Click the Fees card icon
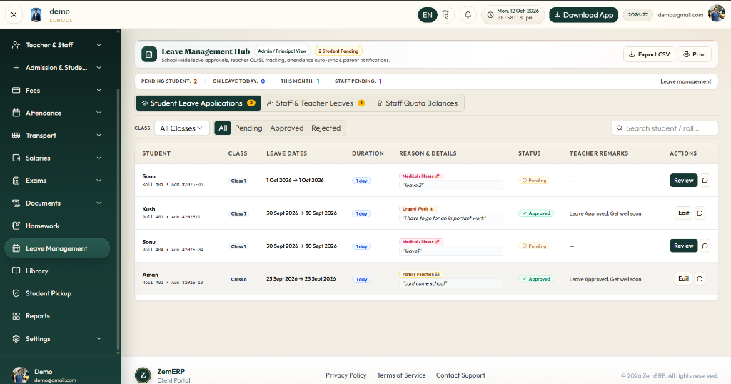731x384 pixels. [x=16, y=91]
